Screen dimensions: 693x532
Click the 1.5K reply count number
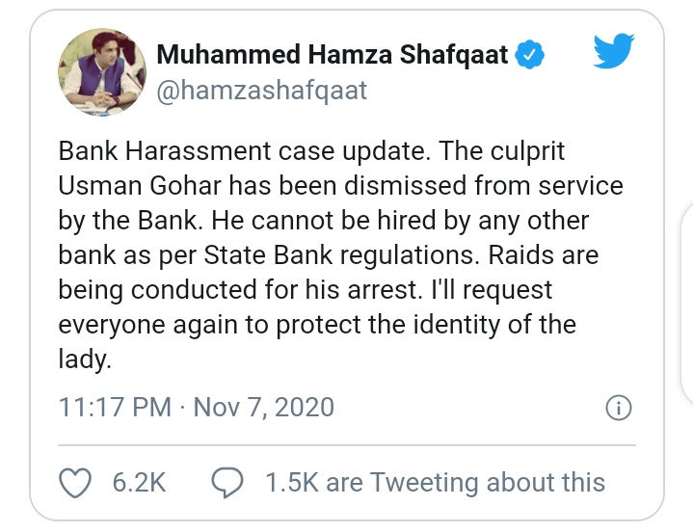click(291, 483)
